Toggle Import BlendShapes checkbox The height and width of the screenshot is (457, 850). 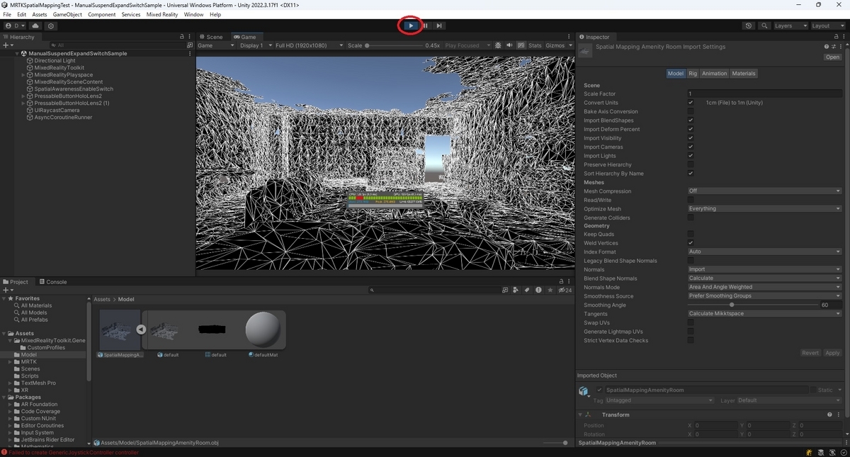point(691,120)
